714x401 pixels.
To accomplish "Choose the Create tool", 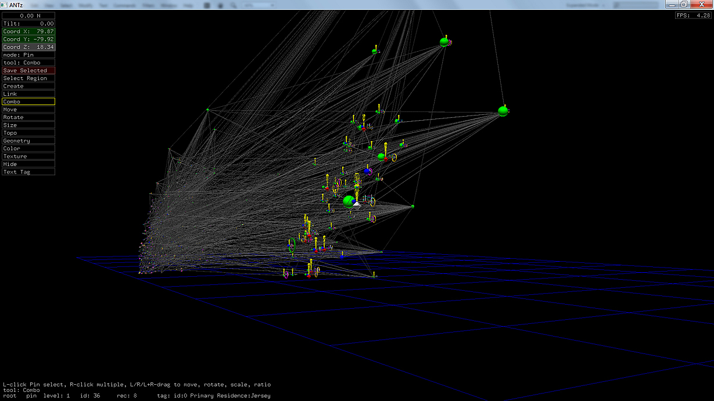I will pyautogui.click(x=28, y=86).
